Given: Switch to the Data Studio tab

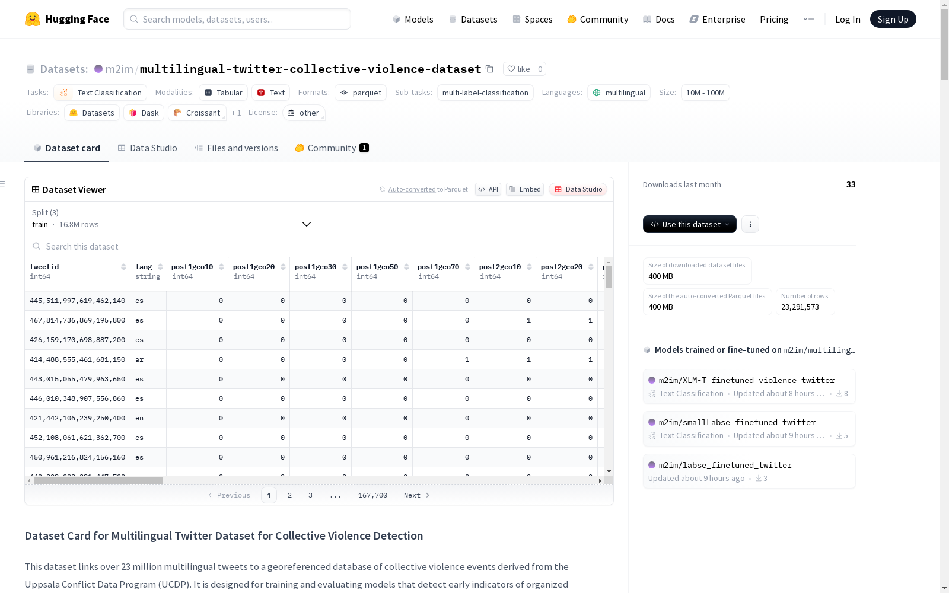Looking at the screenshot, I should coord(148,148).
